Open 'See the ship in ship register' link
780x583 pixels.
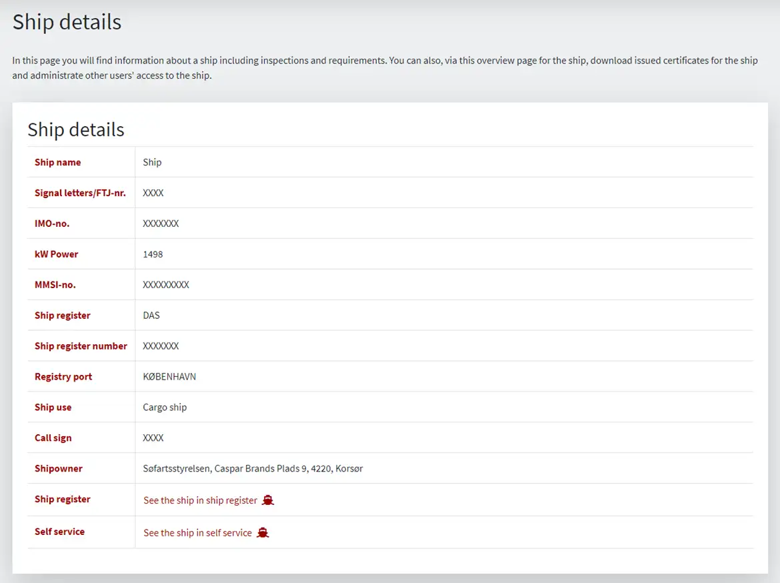coord(200,500)
